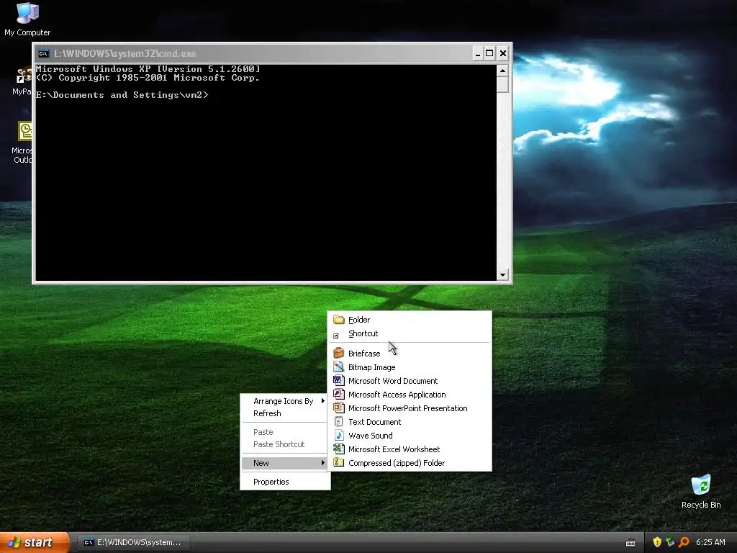The height and width of the screenshot is (553, 737).
Task: Click the grayed Paste entry
Action: pyautogui.click(x=263, y=432)
